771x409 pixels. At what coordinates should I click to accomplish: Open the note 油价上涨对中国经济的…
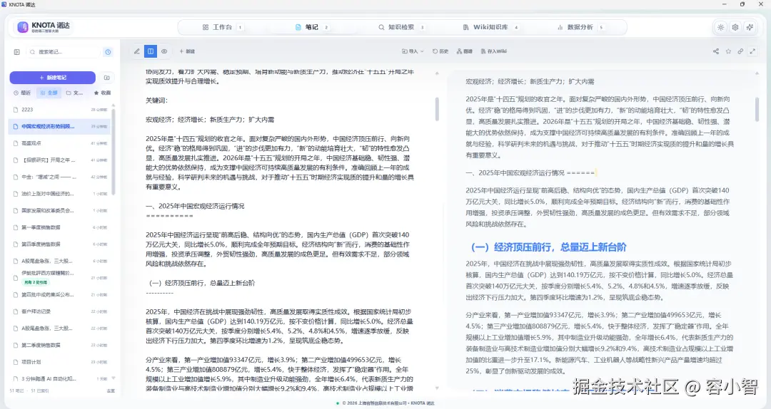pyautogui.click(x=61, y=193)
